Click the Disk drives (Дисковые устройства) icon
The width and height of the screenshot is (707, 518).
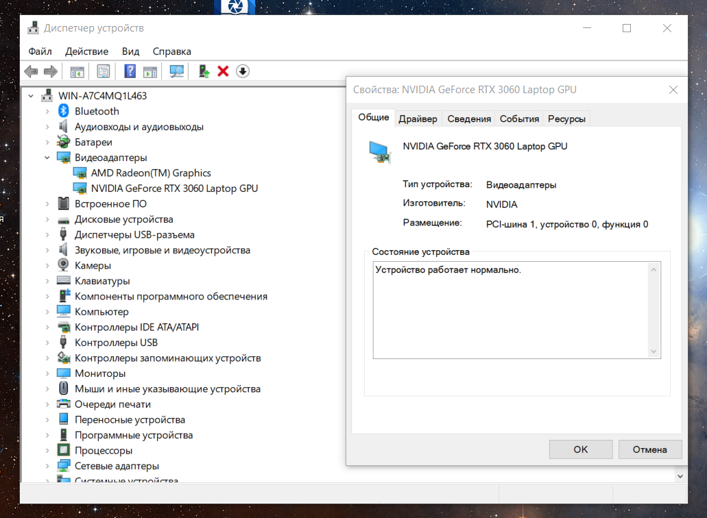click(64, 220)
